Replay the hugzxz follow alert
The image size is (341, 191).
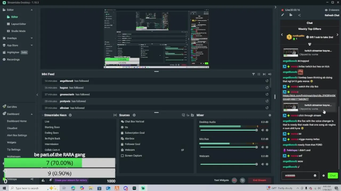click(x=267, y=88)
